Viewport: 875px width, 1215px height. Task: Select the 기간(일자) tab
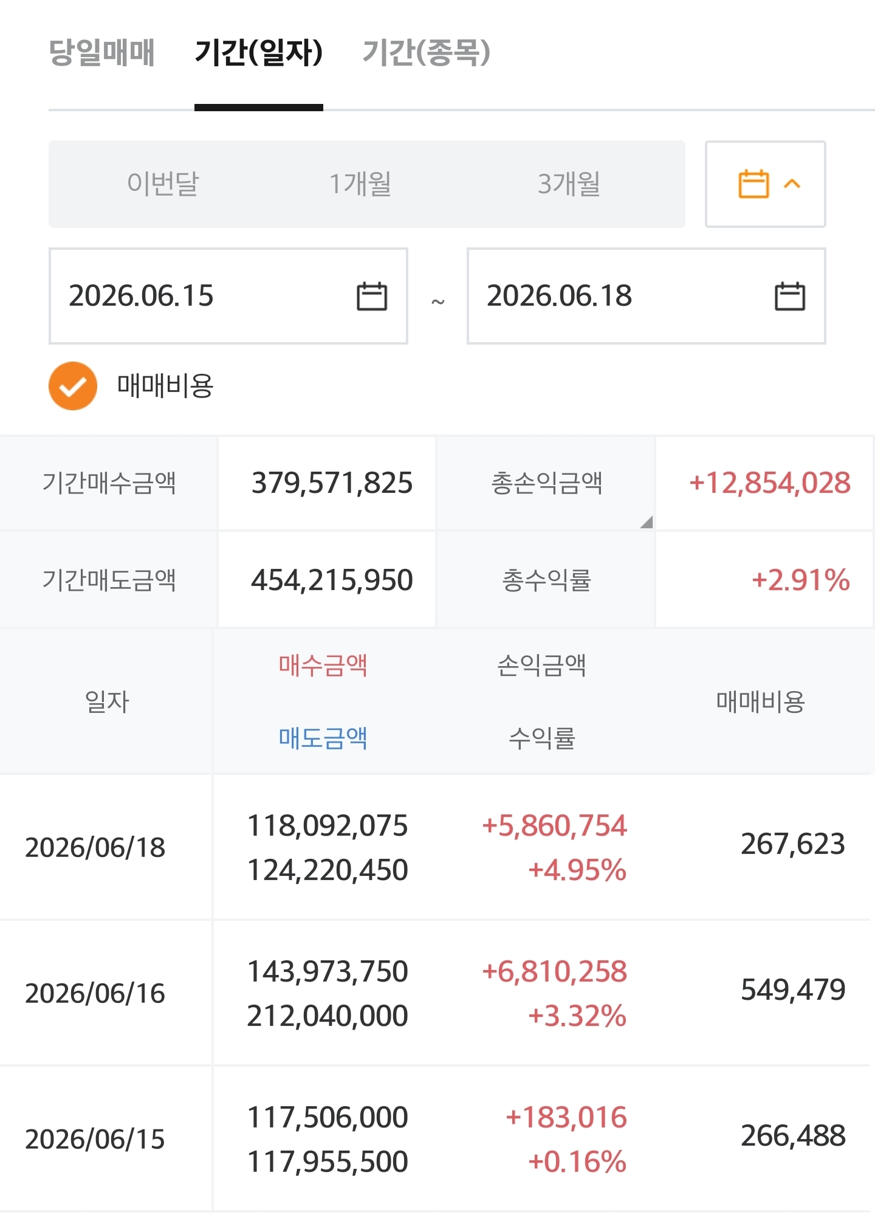point(259,52)
